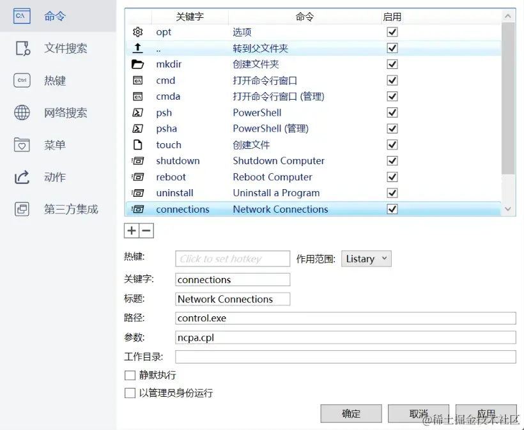The width and height of the screenshot is (524, 430).
Task: Click the vertical scrollbar thumb of the command list
Action: pyautogui.click(x=508, y=98)
